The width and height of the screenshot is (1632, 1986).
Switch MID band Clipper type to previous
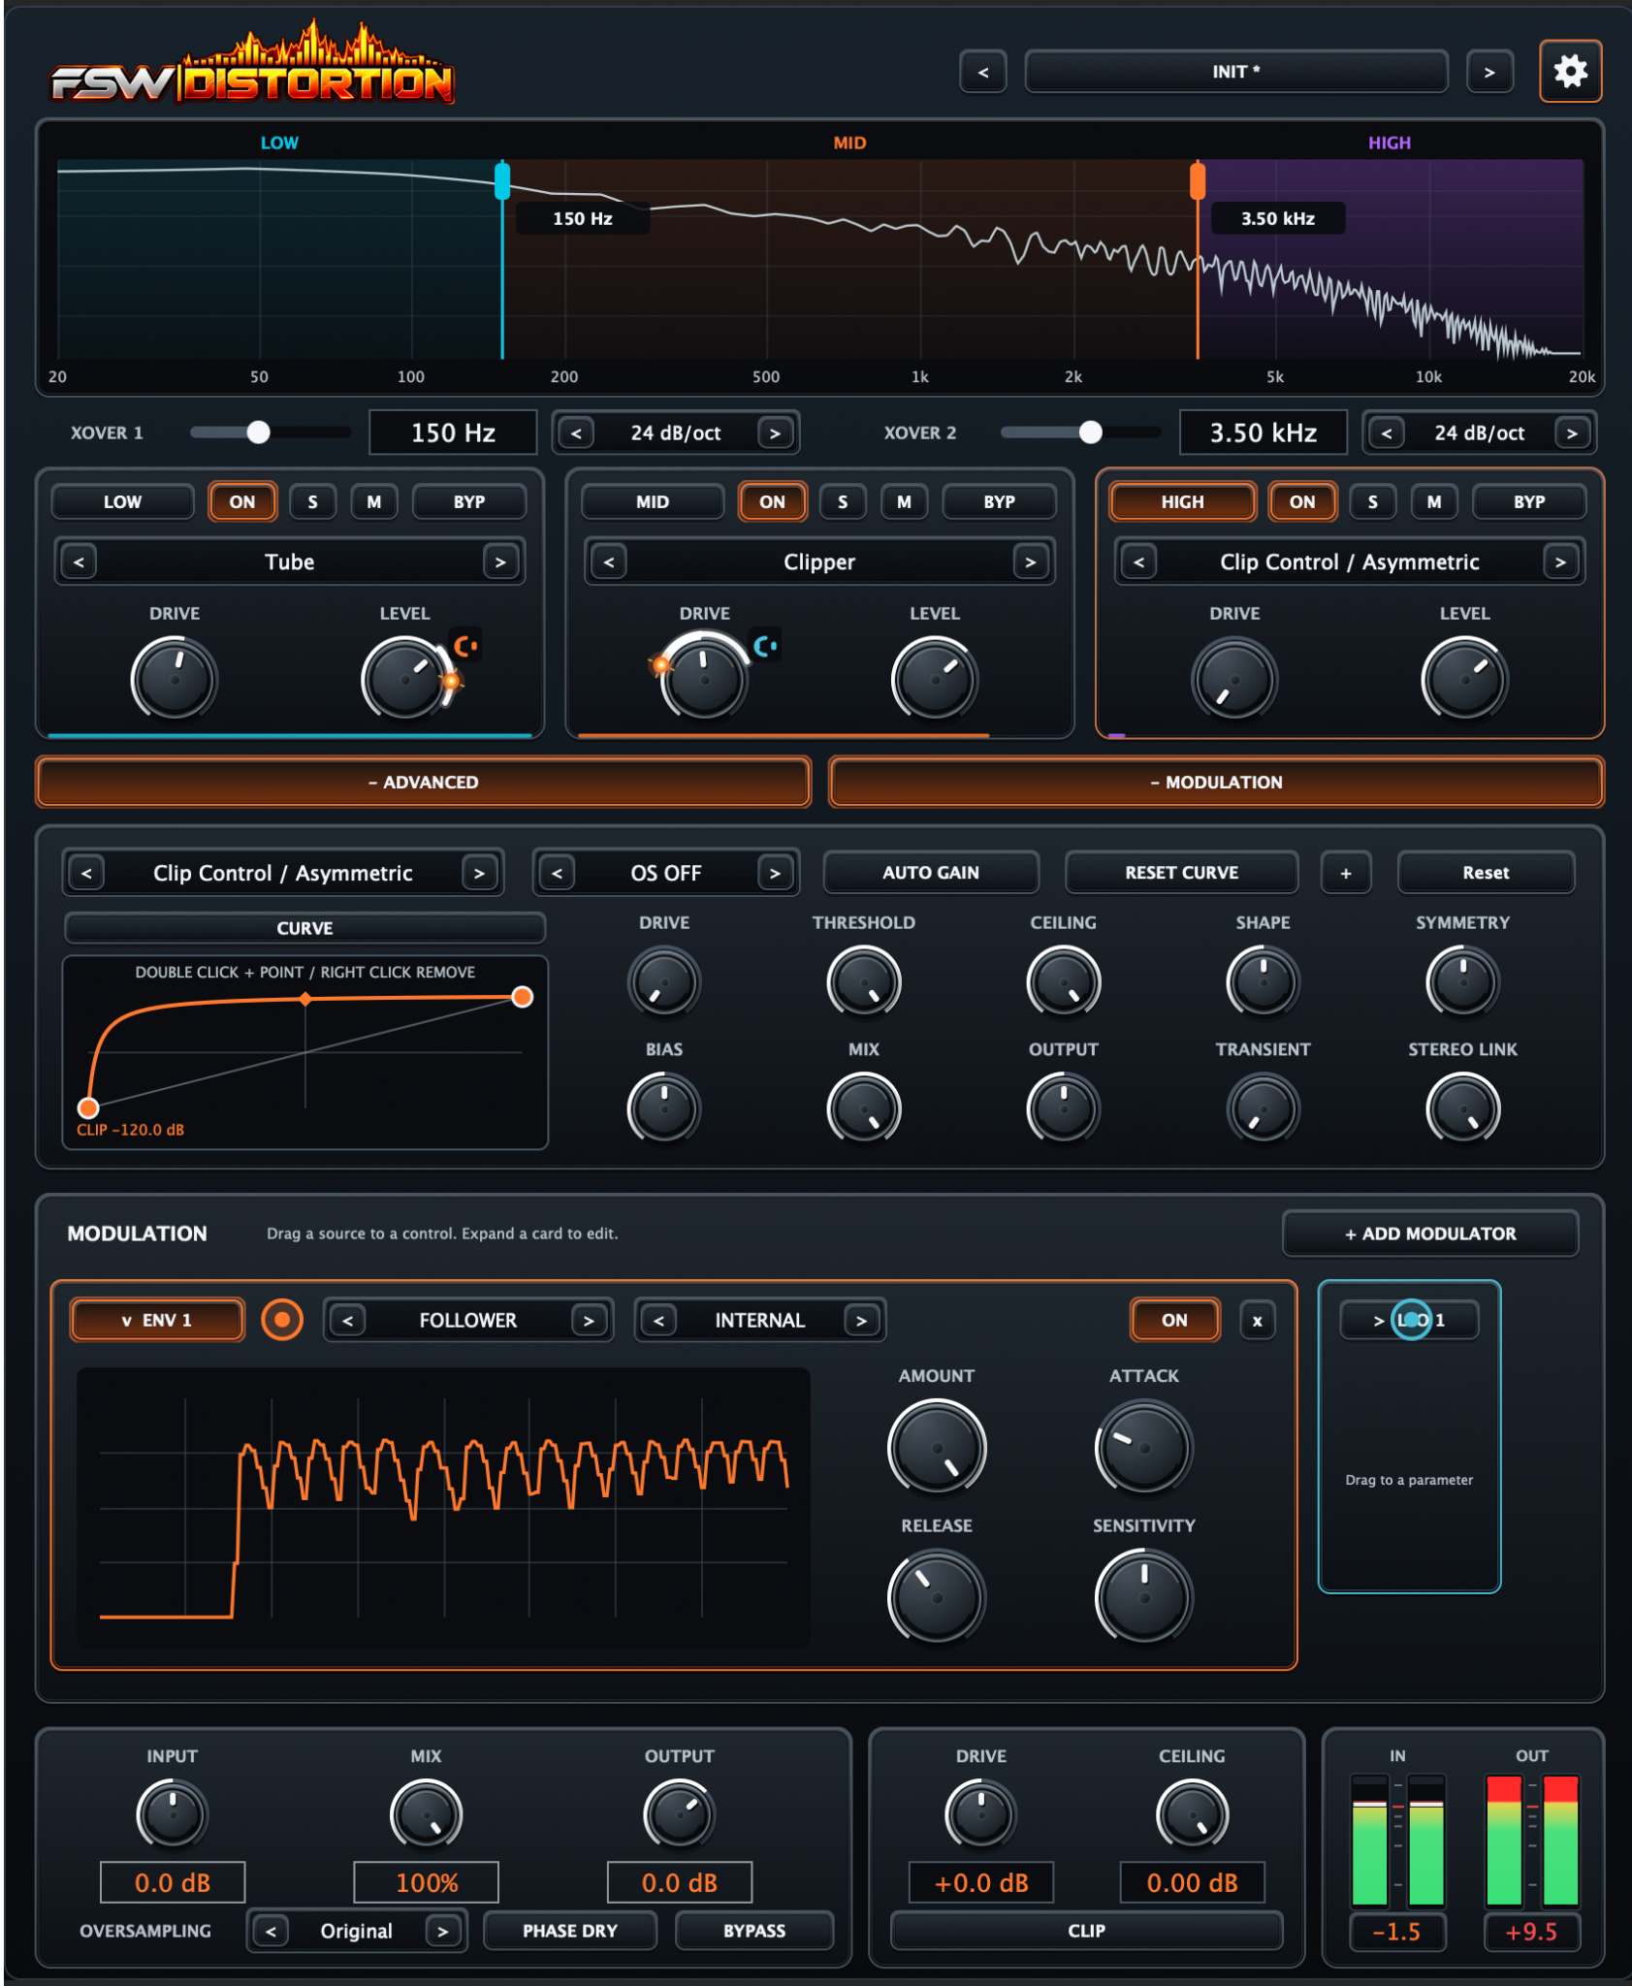(609, 562)
